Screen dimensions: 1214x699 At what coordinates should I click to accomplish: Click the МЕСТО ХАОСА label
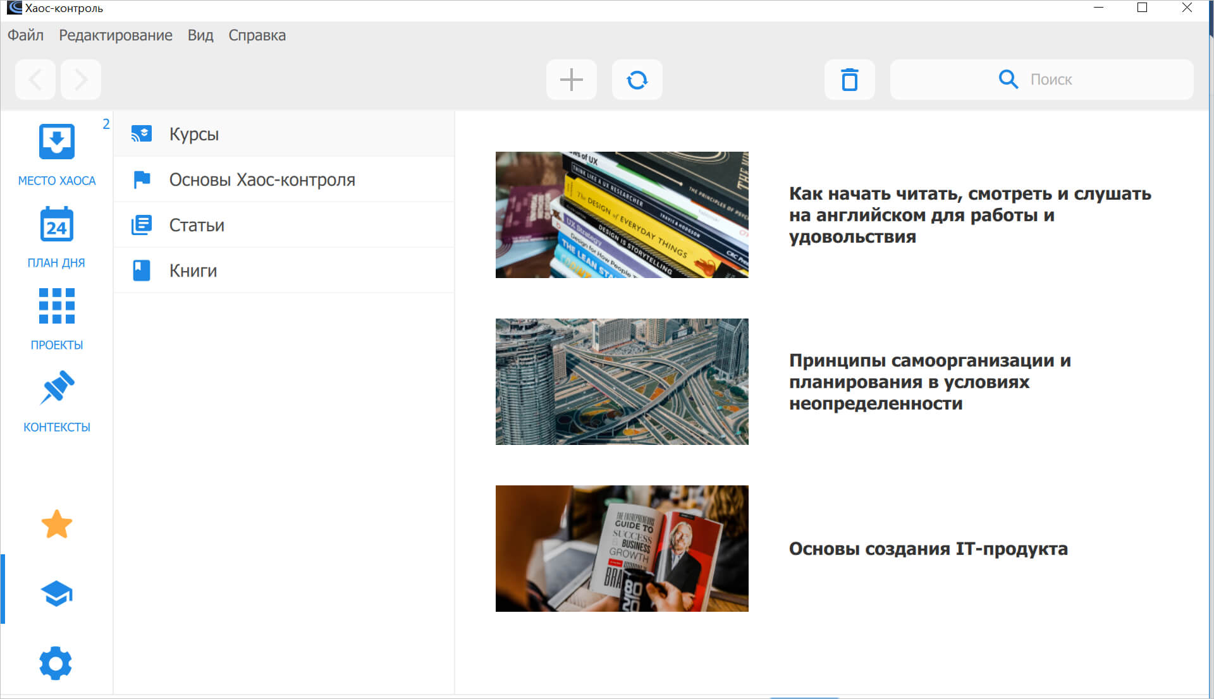[57, 181]
